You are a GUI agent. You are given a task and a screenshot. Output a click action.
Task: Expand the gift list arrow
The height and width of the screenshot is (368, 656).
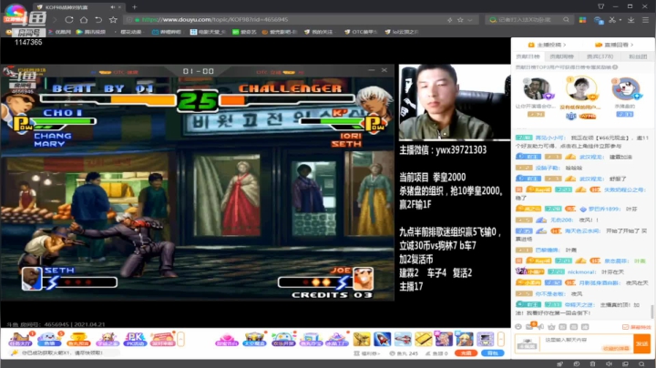point(501,339)
